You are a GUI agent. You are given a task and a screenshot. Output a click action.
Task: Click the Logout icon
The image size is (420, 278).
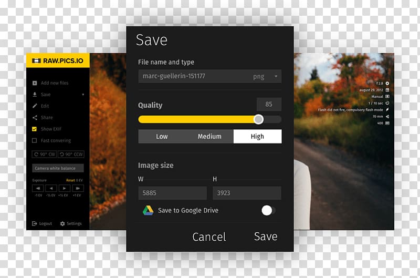(34, 223)
